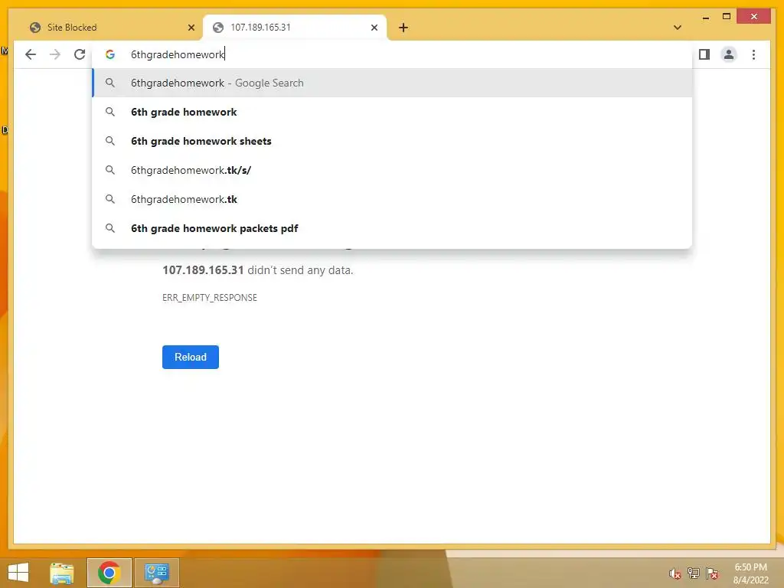Select the '6th grade homework' suggestion

[392, 112]
